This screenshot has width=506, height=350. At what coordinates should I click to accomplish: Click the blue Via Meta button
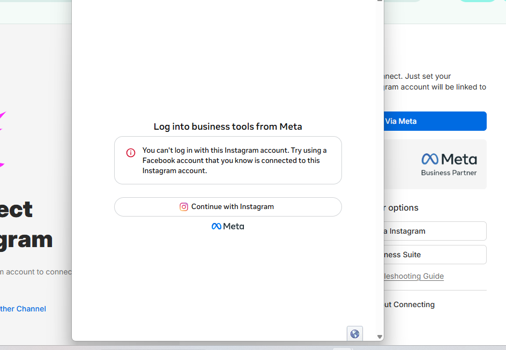coord(435,121)
